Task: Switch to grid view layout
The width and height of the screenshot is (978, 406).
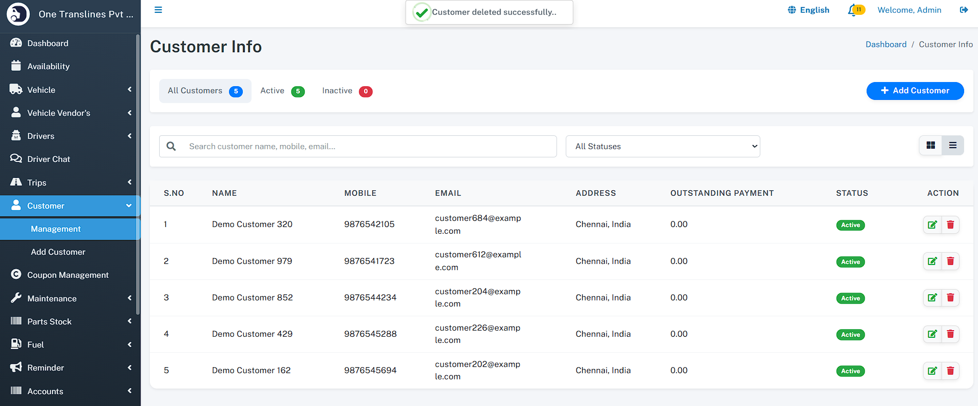Action: pyautogui.click(x=931, y=146)
